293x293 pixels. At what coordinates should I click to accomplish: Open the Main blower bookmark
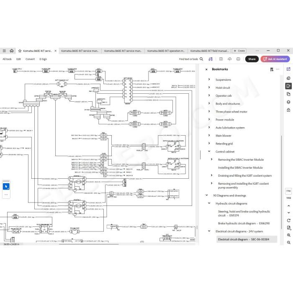point(224,136)
